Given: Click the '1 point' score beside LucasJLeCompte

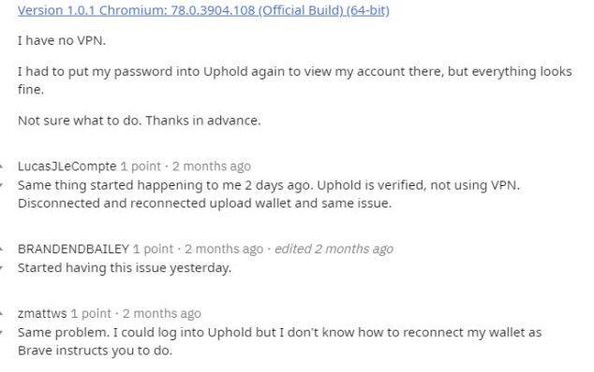Looking at the screenshot, I should (141, 166).
